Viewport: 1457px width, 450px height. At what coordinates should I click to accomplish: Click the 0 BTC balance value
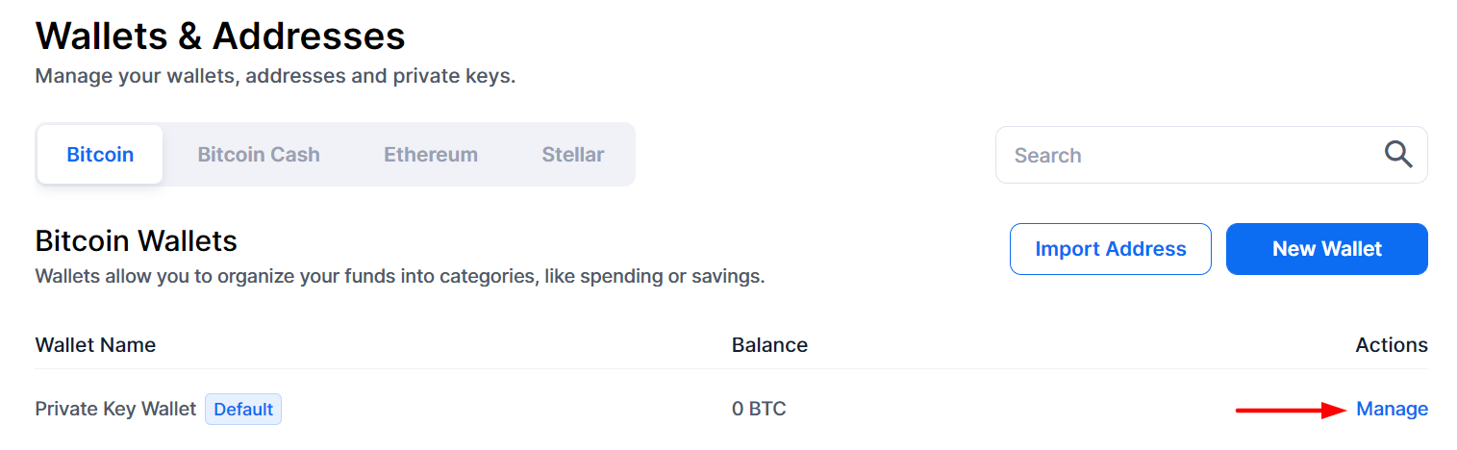759,409
